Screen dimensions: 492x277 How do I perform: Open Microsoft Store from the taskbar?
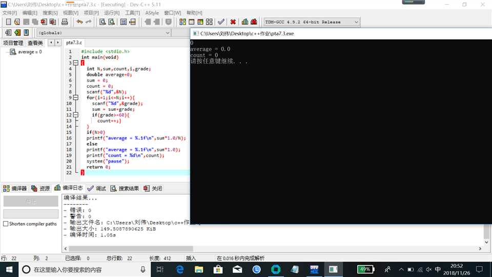[218, 269]
